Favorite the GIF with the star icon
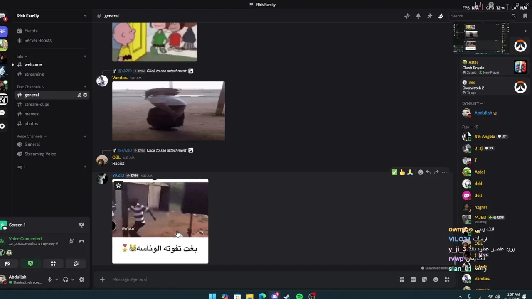Image resolution: width=532 pixels, height=299 pixels. [118, 186]
